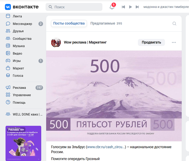Open Мессенджер from the sidebar
This screenshot has height=161, width=189.
coord(22,24)
